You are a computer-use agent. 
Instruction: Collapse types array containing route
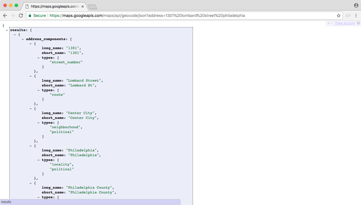click(x=39, y=90)
